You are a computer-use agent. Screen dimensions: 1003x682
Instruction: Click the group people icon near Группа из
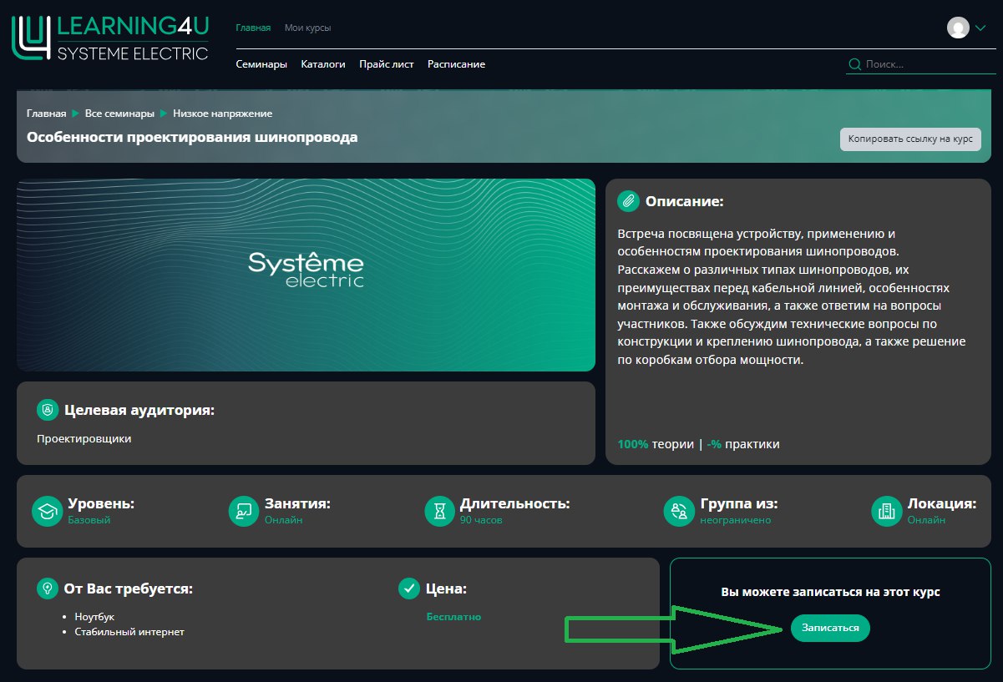tap(679, 512)
